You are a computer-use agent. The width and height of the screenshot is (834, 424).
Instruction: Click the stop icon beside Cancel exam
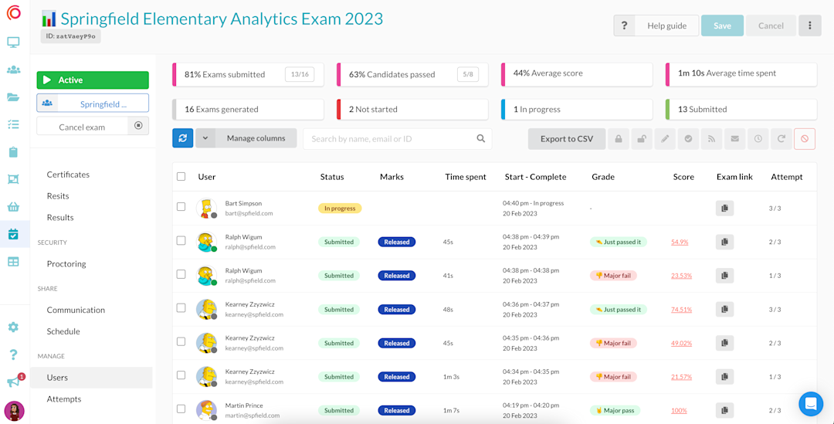138,126
